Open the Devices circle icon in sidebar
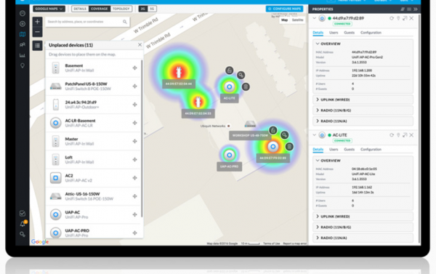Screen dimensions: 436x274 tap(23, 24)
